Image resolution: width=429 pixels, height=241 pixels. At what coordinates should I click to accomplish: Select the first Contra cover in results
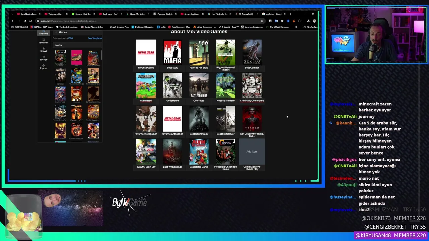(60, 57)
